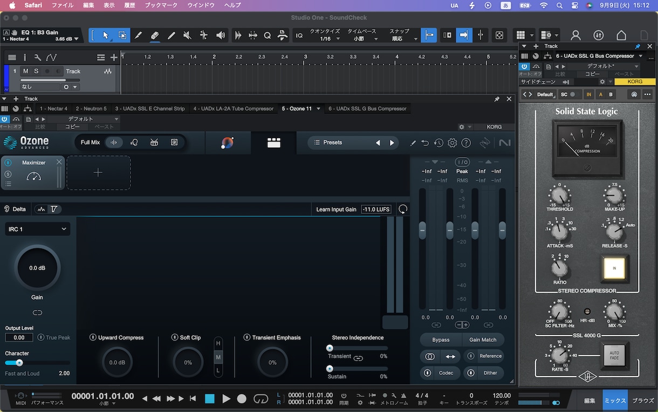Select the Arrow tool in toolbar
This screenshot has height=412, width=658.
pos(106,36)
